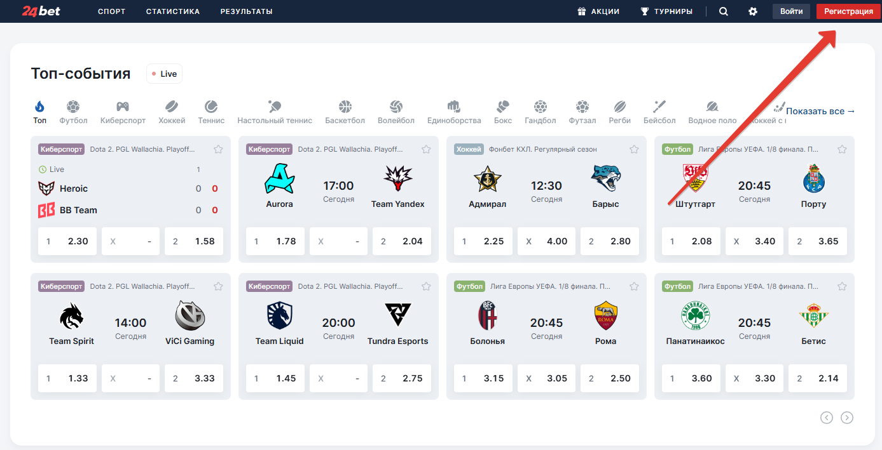The image size is (882, 450).
Task: Select draw odds 4.00 for Адмирал–Барыс
Action: click(x=546, y=241)
